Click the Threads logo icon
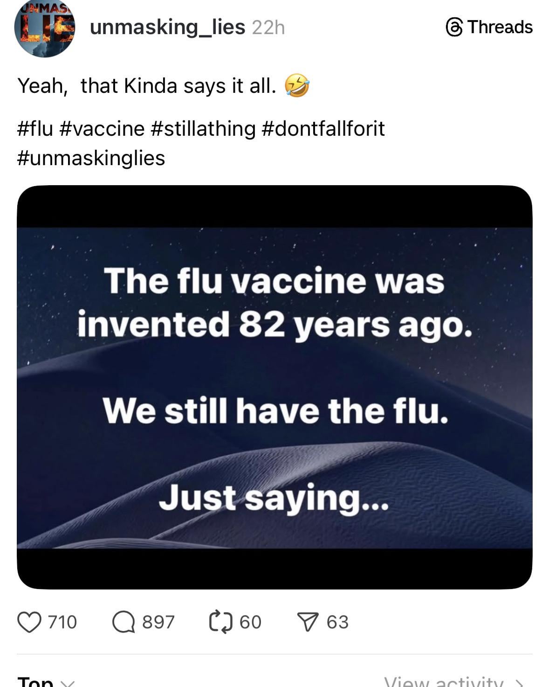This screenshot has width=549, height=687. pyautogui.click(x=454, y=27)
